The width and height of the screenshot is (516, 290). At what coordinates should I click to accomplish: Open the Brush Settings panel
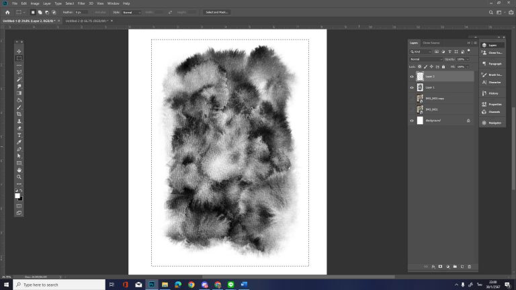pyautogui.click(x=495, y=75)
